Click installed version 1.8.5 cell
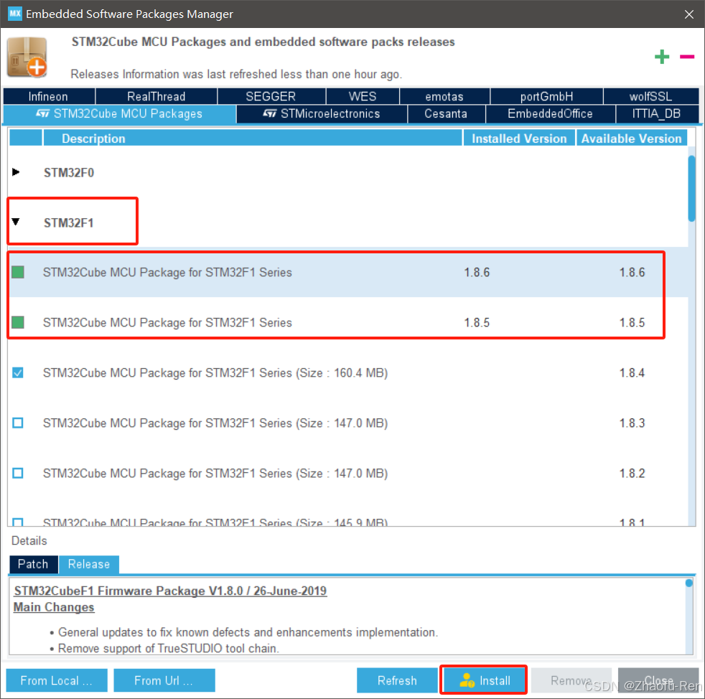Viewport: 705px width, 699px height. 477,323
